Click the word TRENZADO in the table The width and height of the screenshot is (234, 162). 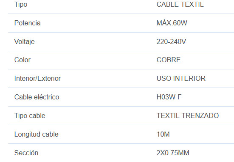(200, 115)
